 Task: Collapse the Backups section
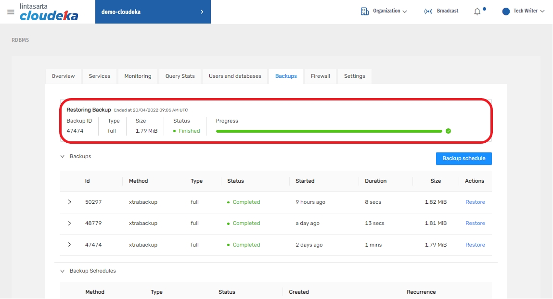pos(63,156)
